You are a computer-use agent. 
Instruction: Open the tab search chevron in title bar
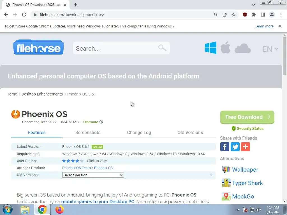click(253, 5)
